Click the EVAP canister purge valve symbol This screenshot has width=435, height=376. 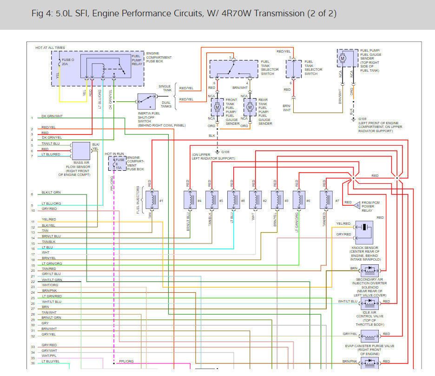369,336
